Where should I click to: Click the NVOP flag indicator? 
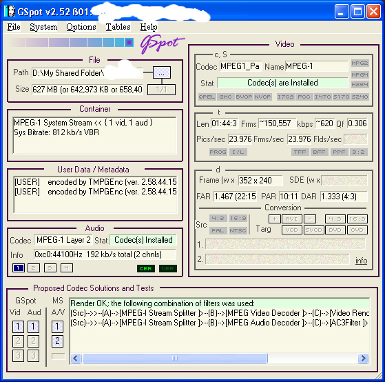(262, 97)
